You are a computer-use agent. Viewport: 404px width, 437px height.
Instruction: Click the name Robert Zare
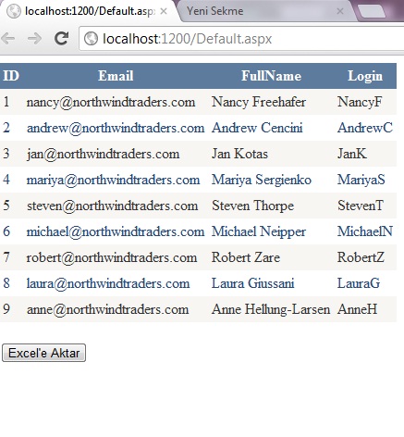pos(246,257)
